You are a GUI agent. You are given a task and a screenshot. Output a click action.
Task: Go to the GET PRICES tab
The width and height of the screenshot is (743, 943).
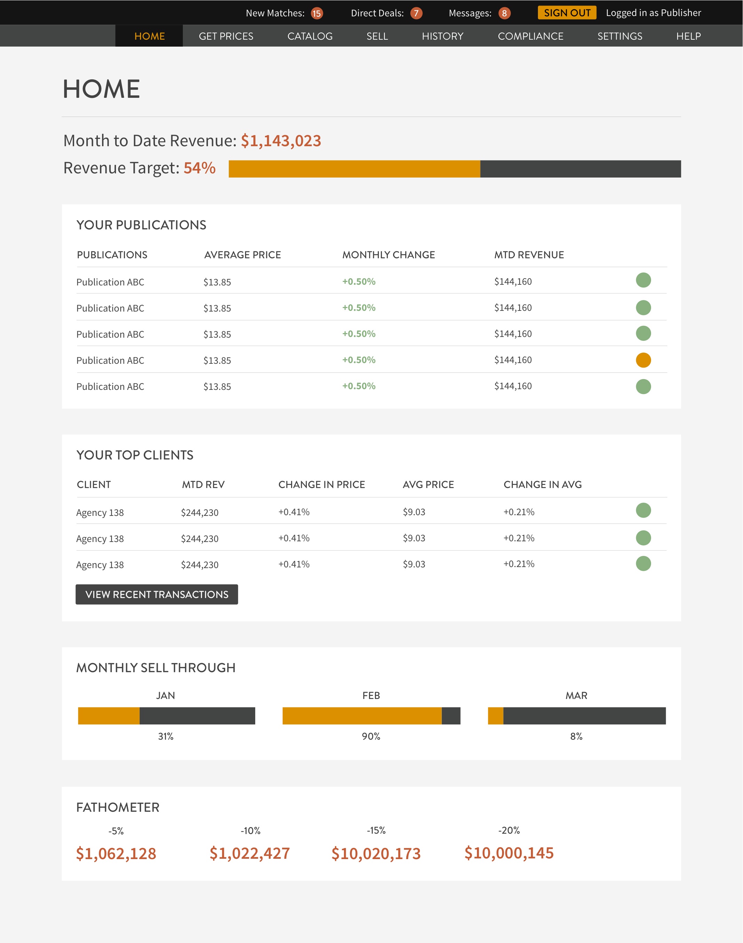226,36
